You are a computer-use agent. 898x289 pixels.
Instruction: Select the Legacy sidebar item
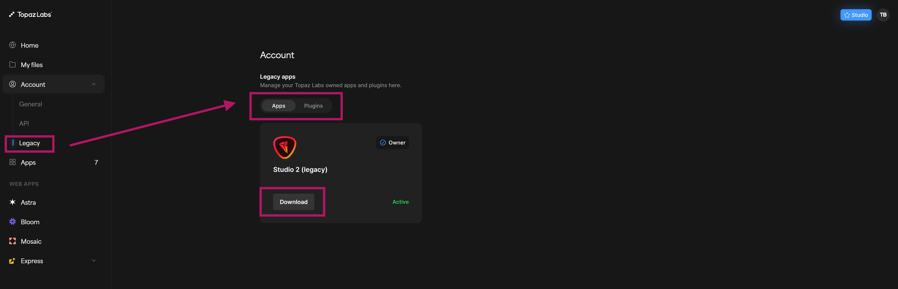[x=30, y=143]
